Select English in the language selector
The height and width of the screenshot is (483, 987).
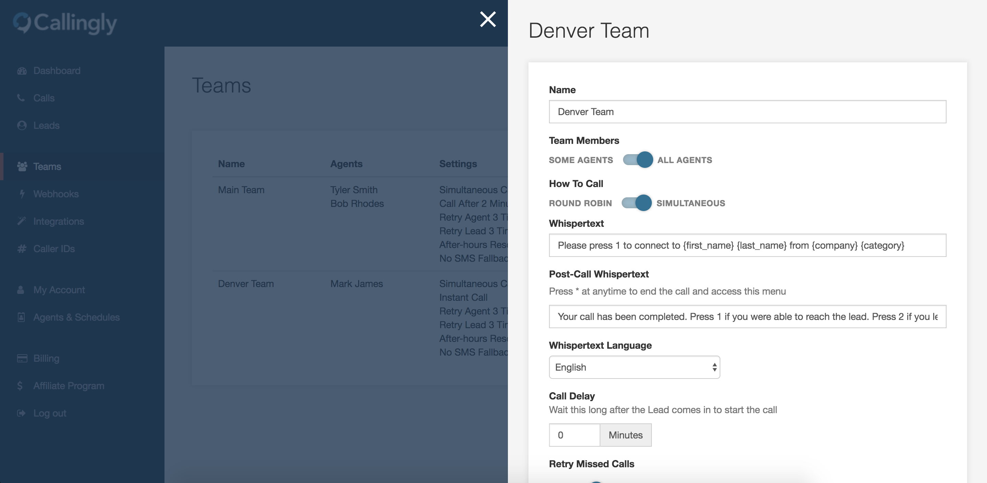634,367
